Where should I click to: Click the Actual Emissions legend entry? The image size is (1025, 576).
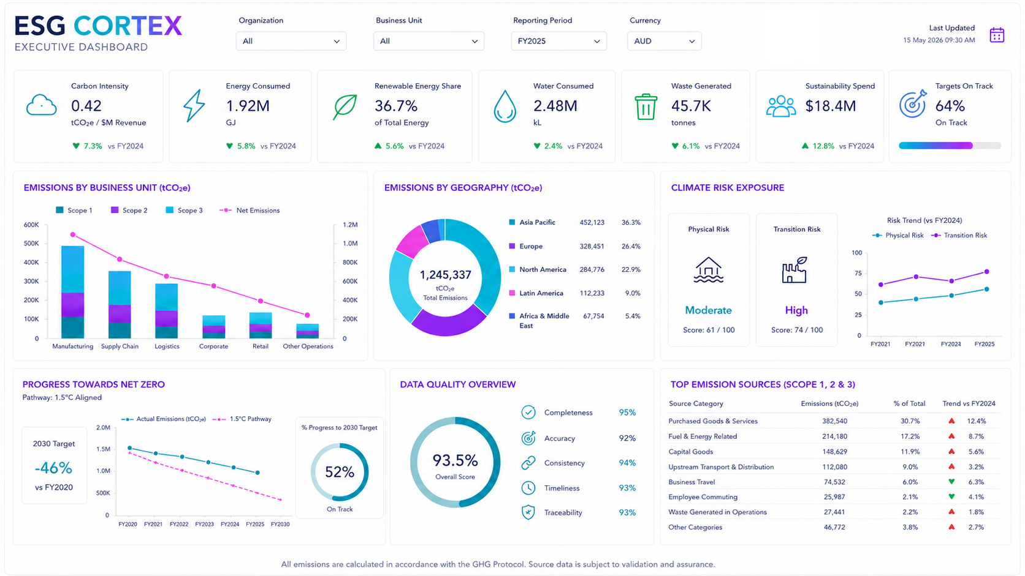coord(164,419)
